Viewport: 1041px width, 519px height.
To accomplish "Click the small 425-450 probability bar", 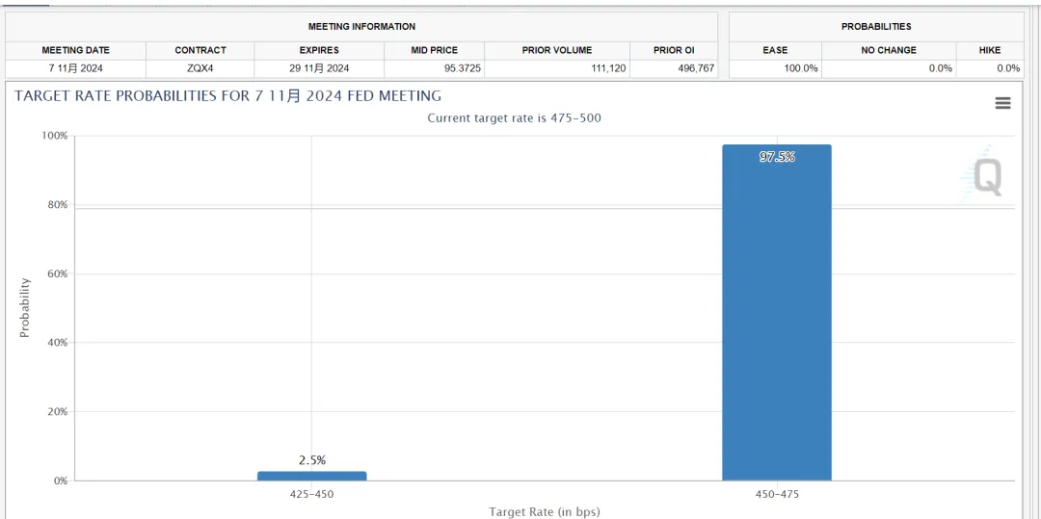I will [x=311, y=475].
